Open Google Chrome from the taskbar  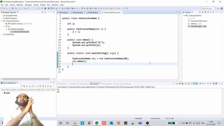[x=90, y=123]
